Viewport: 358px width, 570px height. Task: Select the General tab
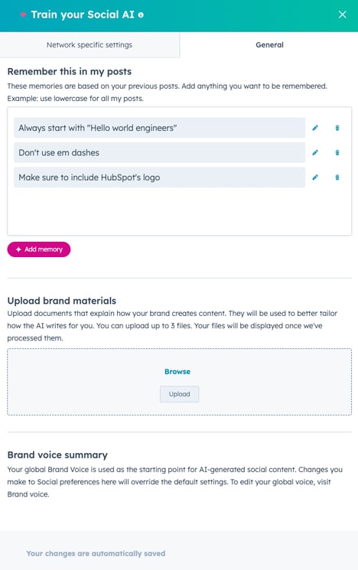pyautogui.click(x=269, y=44)
